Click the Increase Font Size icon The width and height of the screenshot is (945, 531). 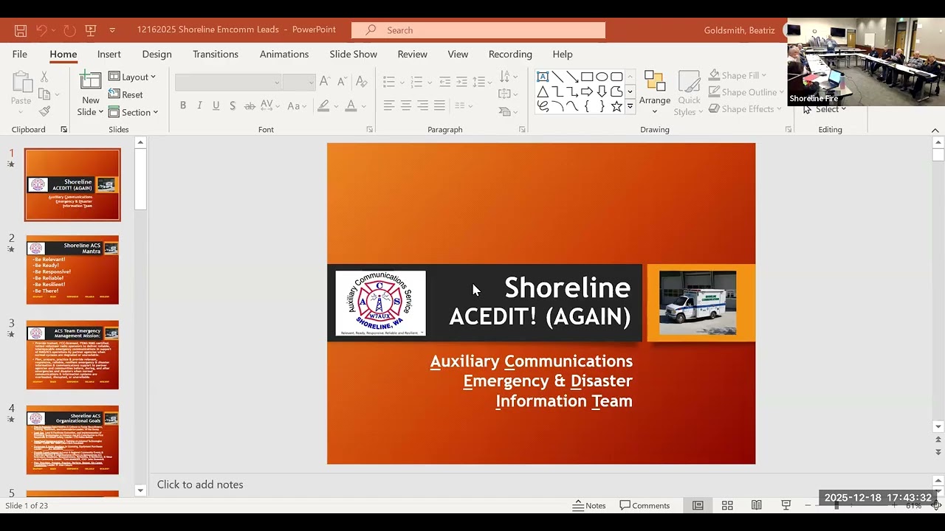click(324, 81)
